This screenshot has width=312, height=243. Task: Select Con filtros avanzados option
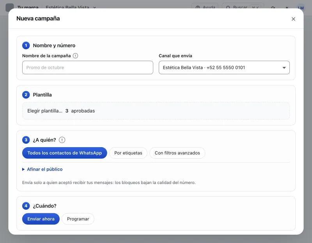177,153
